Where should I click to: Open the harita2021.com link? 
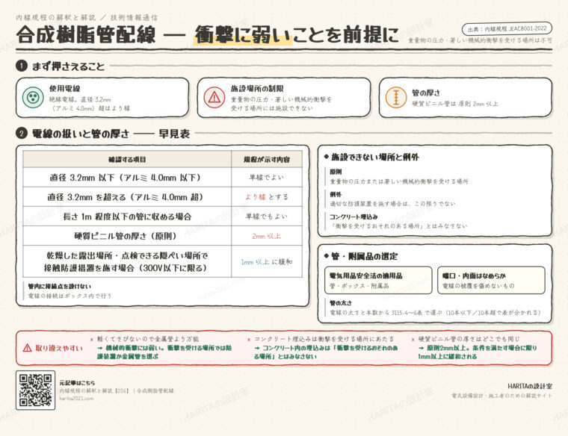point(76,399)
